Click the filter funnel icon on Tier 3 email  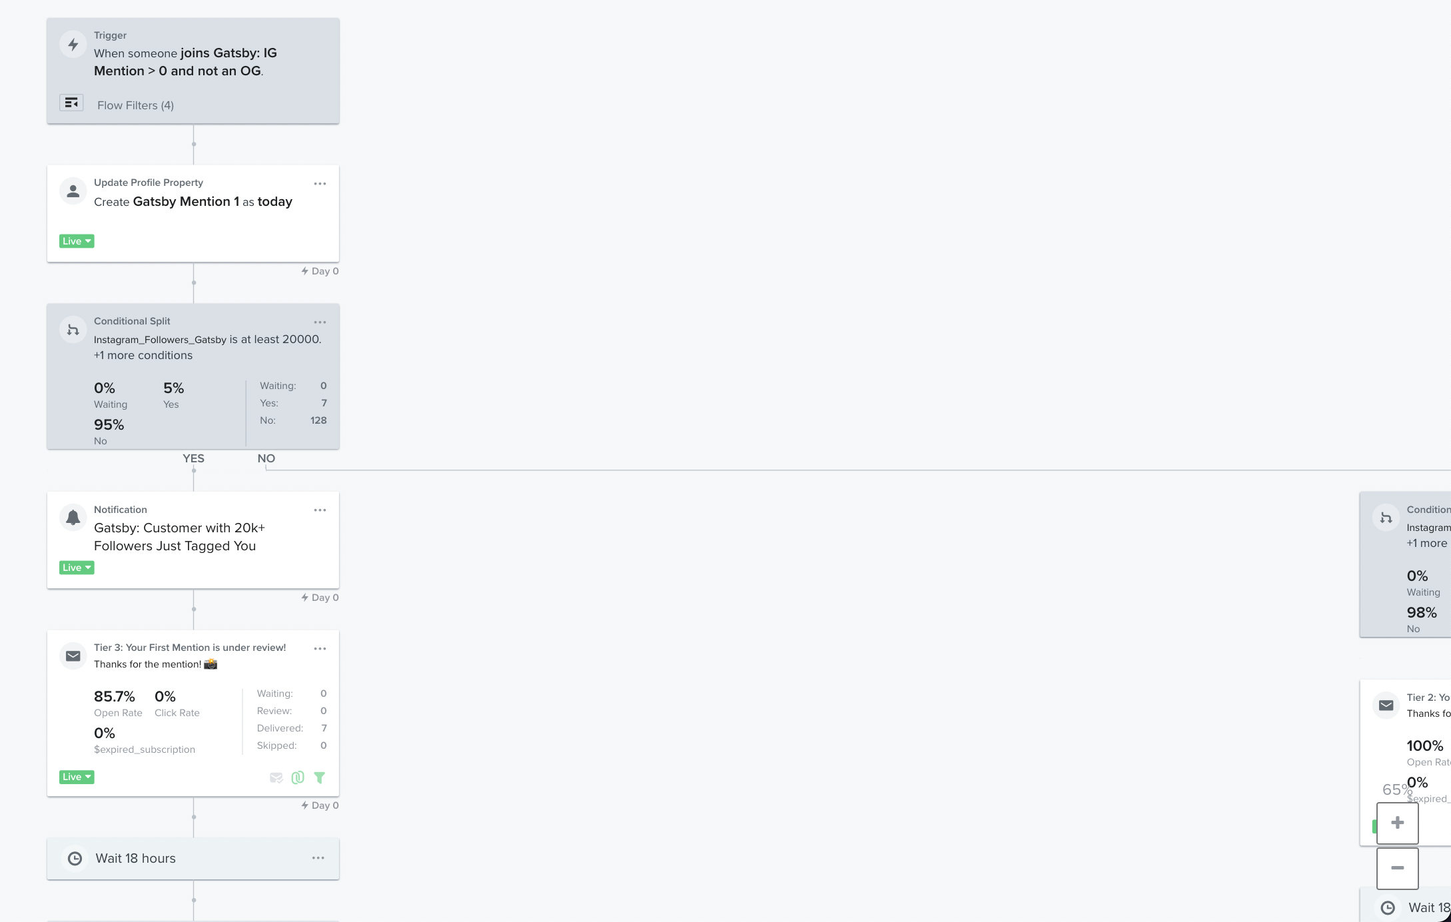click(319, 777)
